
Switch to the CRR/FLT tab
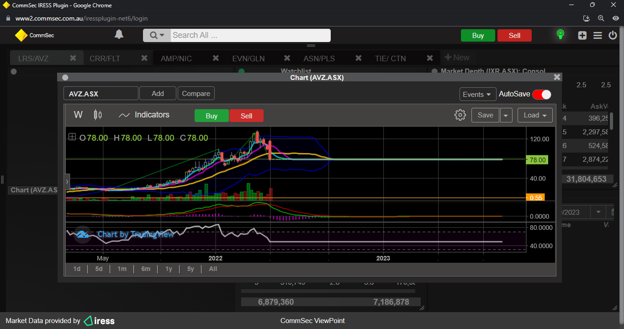(105, 58)
